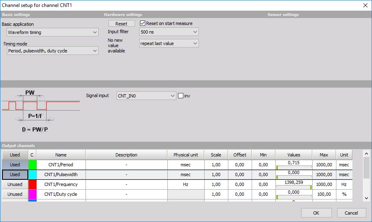Click the scroll down arrow of output channels
This screenshot has height=222, width=372.
366,198
